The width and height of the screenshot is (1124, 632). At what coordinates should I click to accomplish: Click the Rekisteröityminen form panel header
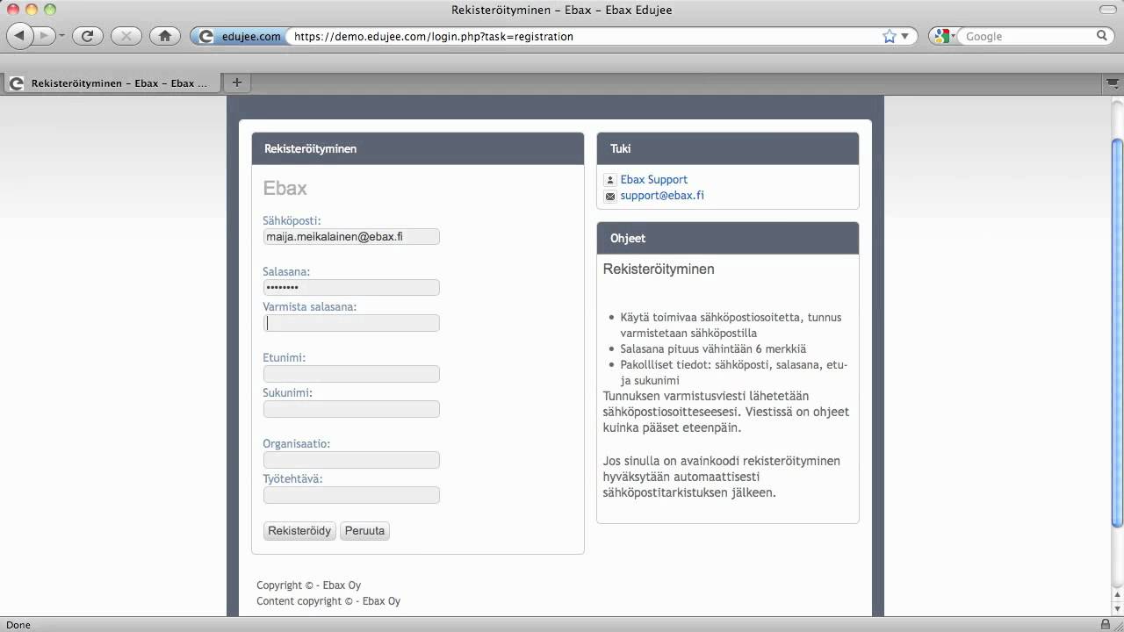point(418,149)
